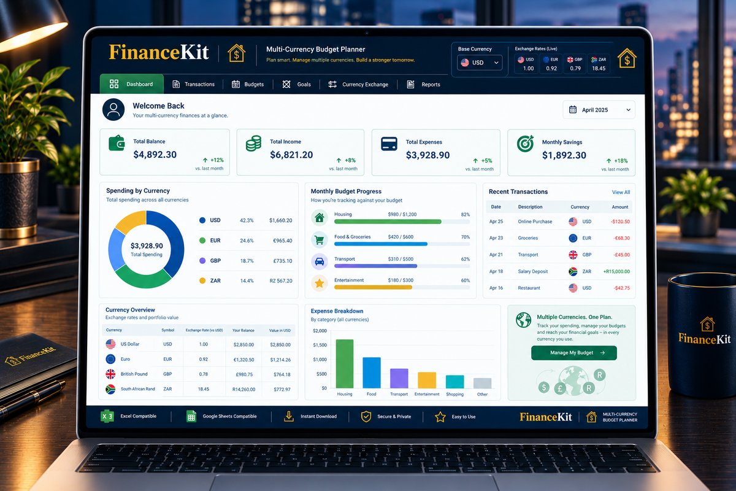The width and height of the screenshot is (736, 491).
Task: Click the calendar icon beside April 2025
Action: pyautogui.click(x=573, y=110)
